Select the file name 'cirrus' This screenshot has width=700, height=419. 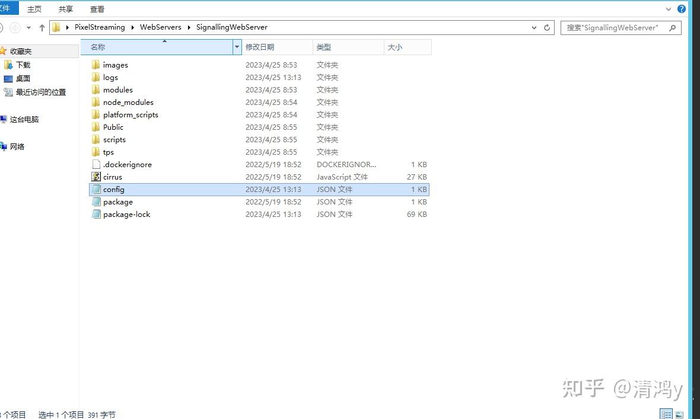(x=113, y=177)
